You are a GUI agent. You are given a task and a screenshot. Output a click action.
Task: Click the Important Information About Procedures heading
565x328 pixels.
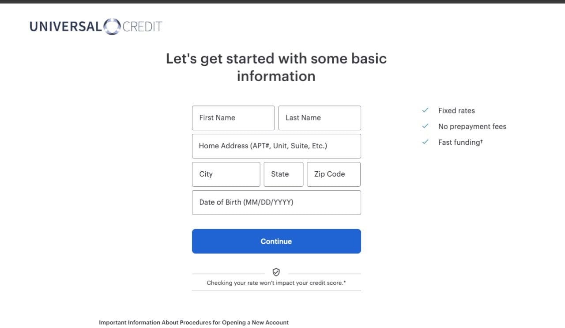(194, 323)
